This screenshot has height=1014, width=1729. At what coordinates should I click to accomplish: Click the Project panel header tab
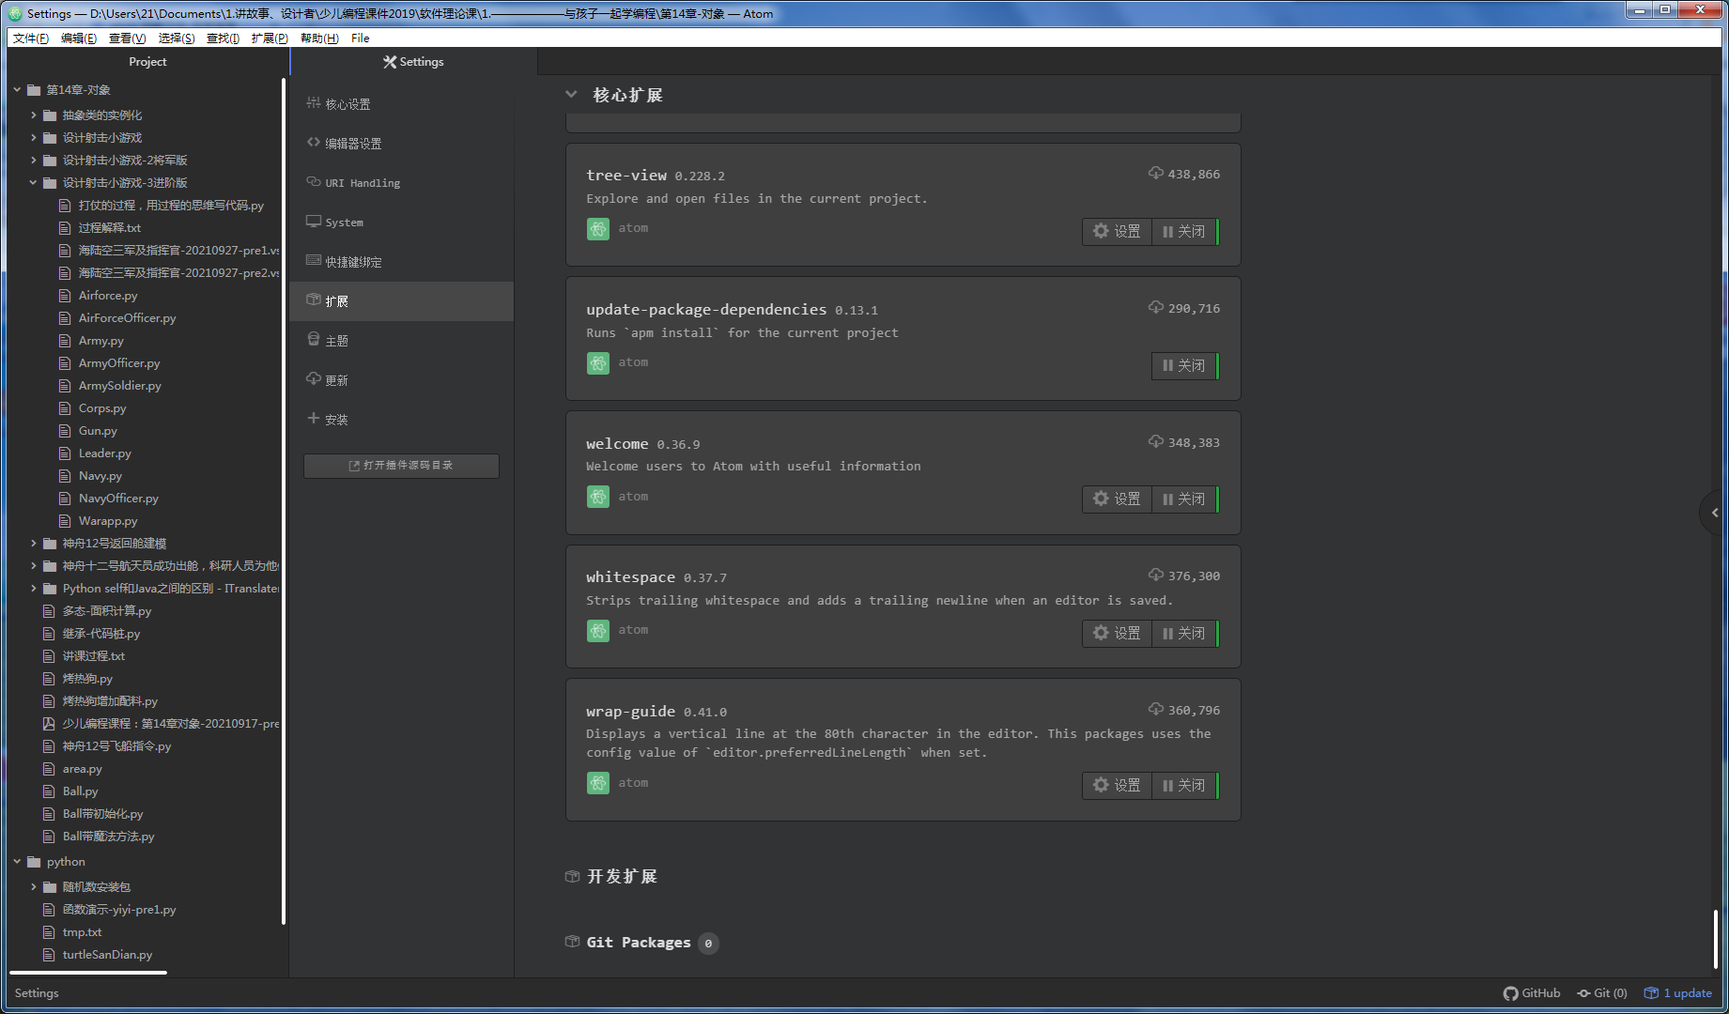[147, 62]
